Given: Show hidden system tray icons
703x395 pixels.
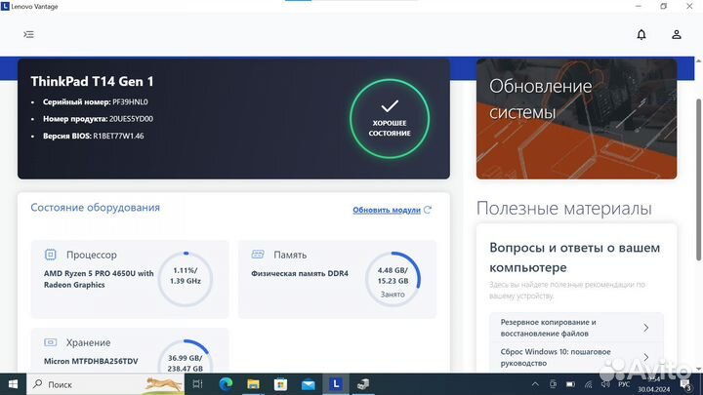Looking at the screenshot, I should click(535, 384).
